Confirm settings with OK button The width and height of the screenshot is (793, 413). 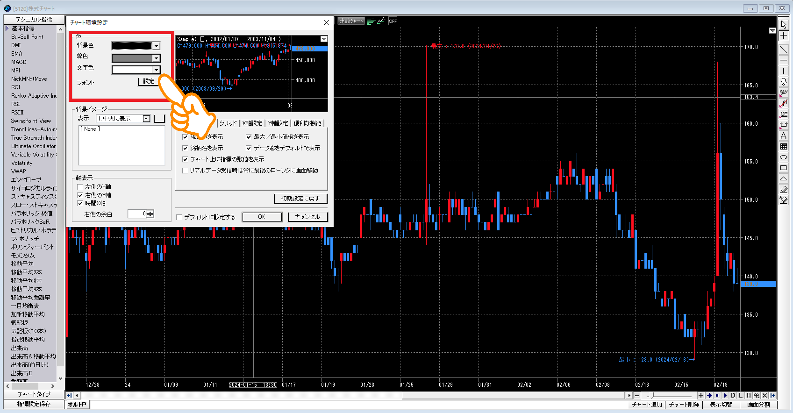pyautogui.click(x=262, y=217)
